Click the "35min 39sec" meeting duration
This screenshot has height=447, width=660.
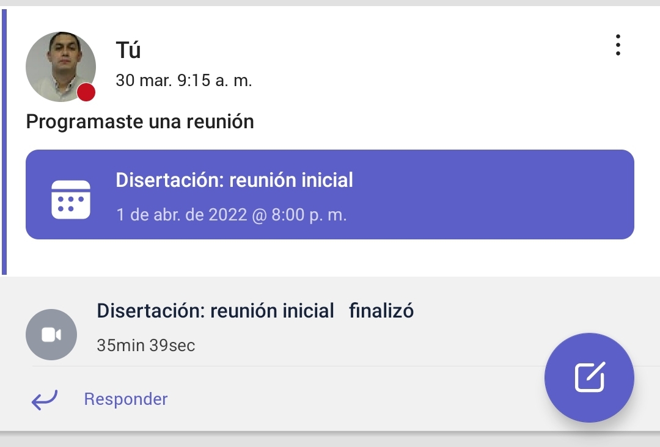click(x=146, y=346)
